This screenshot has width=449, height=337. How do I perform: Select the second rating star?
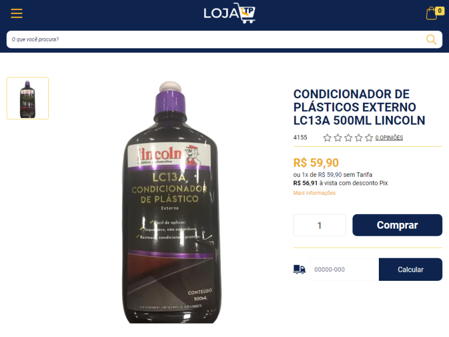tap(338, 138)
